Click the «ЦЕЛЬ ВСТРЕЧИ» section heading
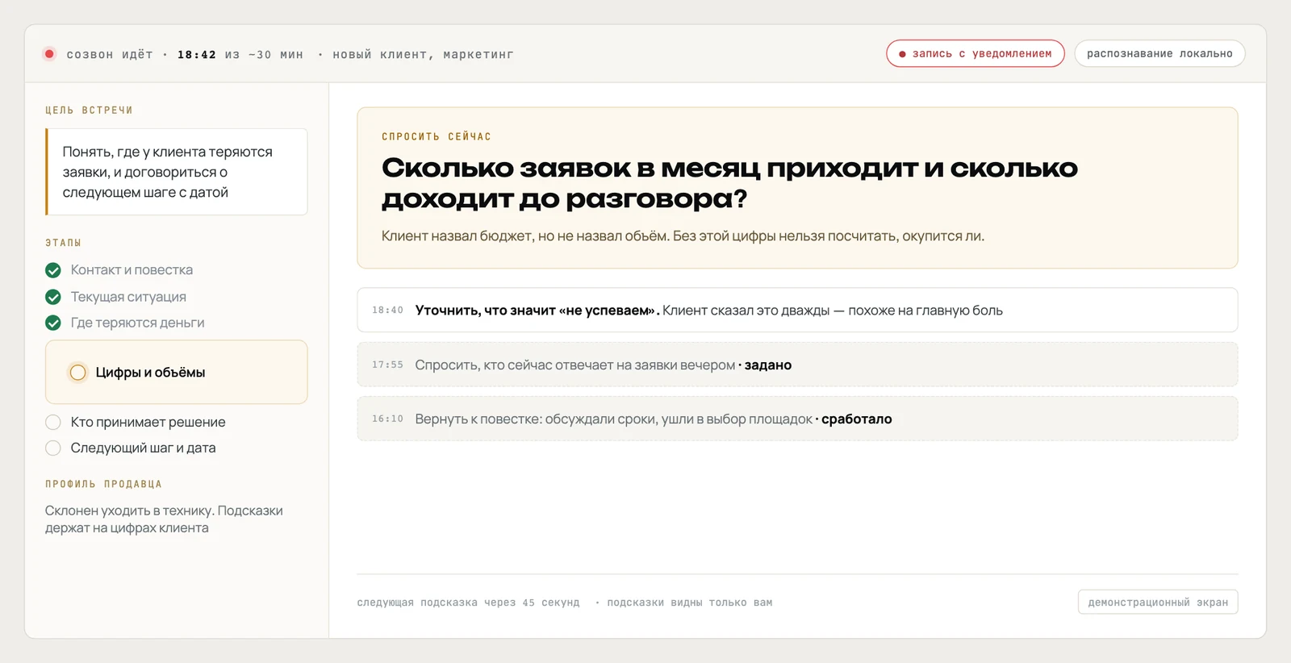The height and width of the screenshot is (663, 1291). point(89,110)
